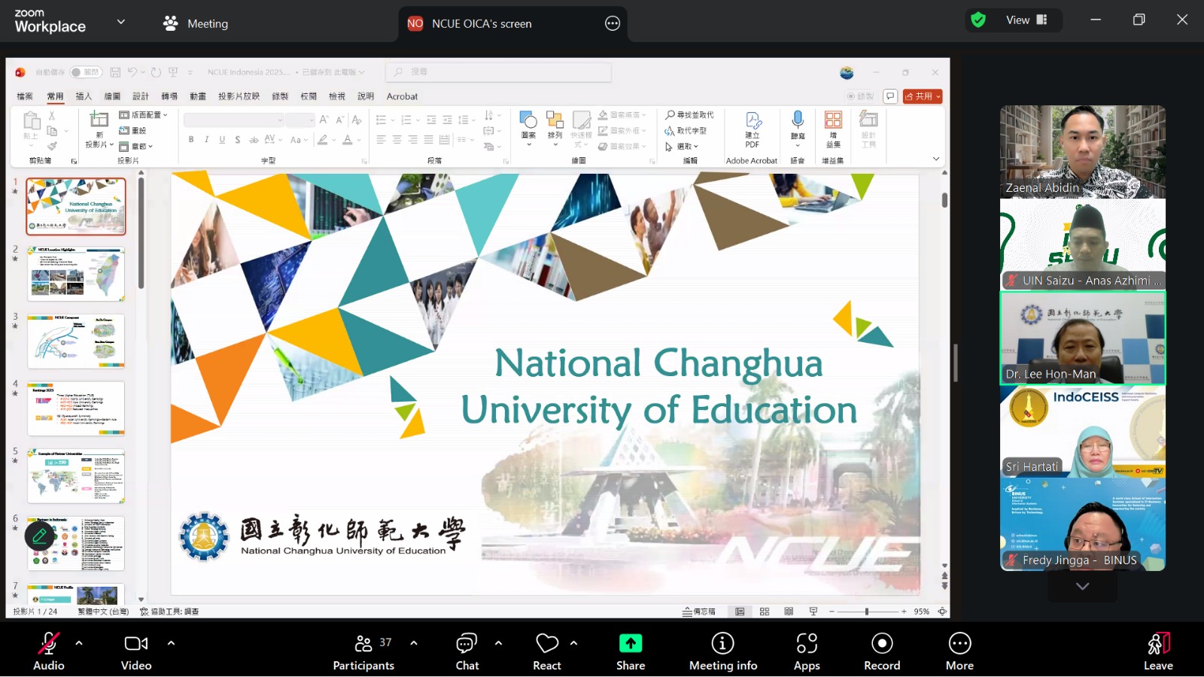Select the Meeting tab
The image size is (1204, 677).
pyautogui.click(x=196, y=23)
